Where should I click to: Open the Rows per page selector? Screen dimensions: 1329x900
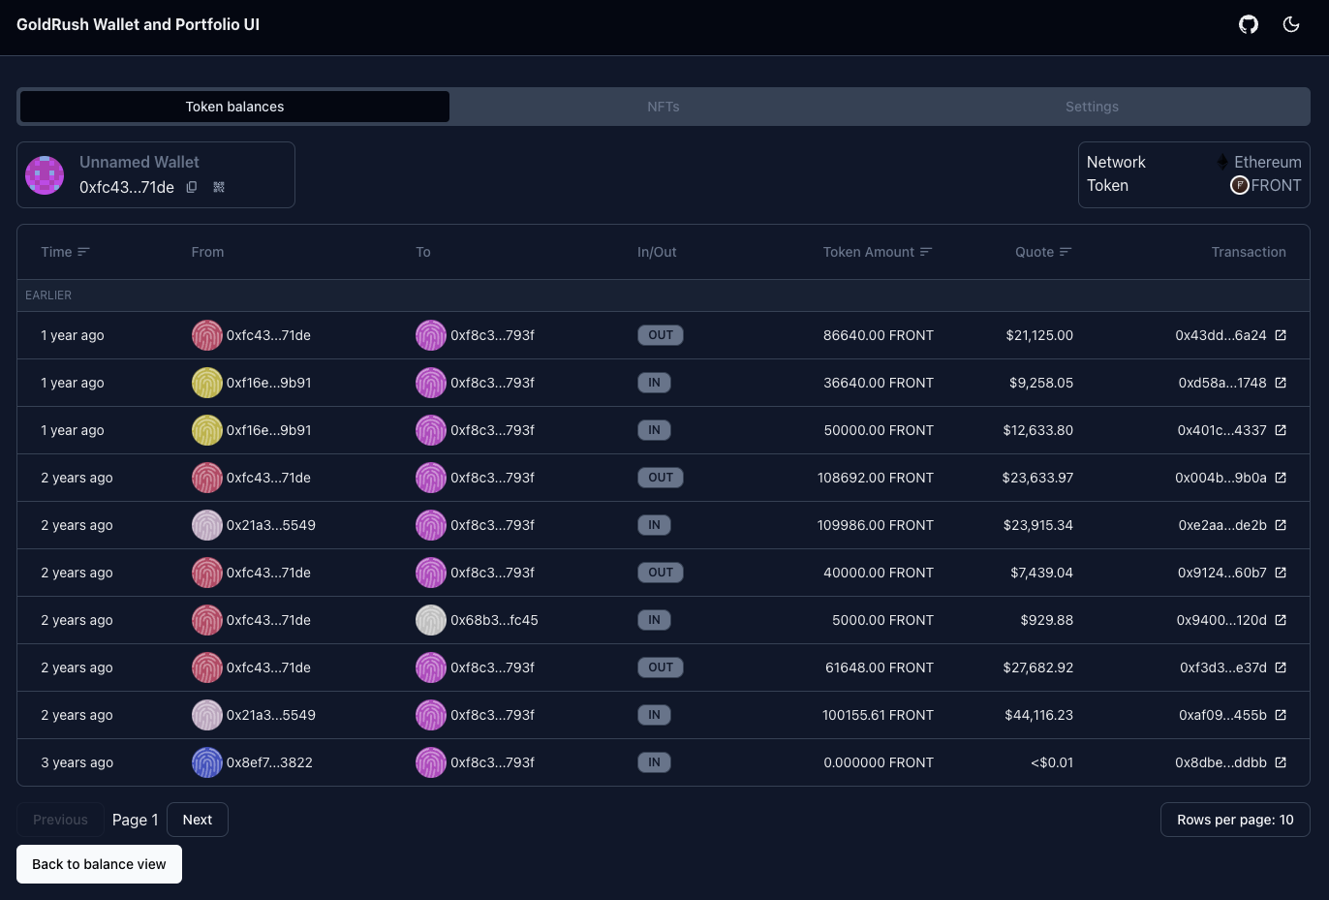(1235, 819)
